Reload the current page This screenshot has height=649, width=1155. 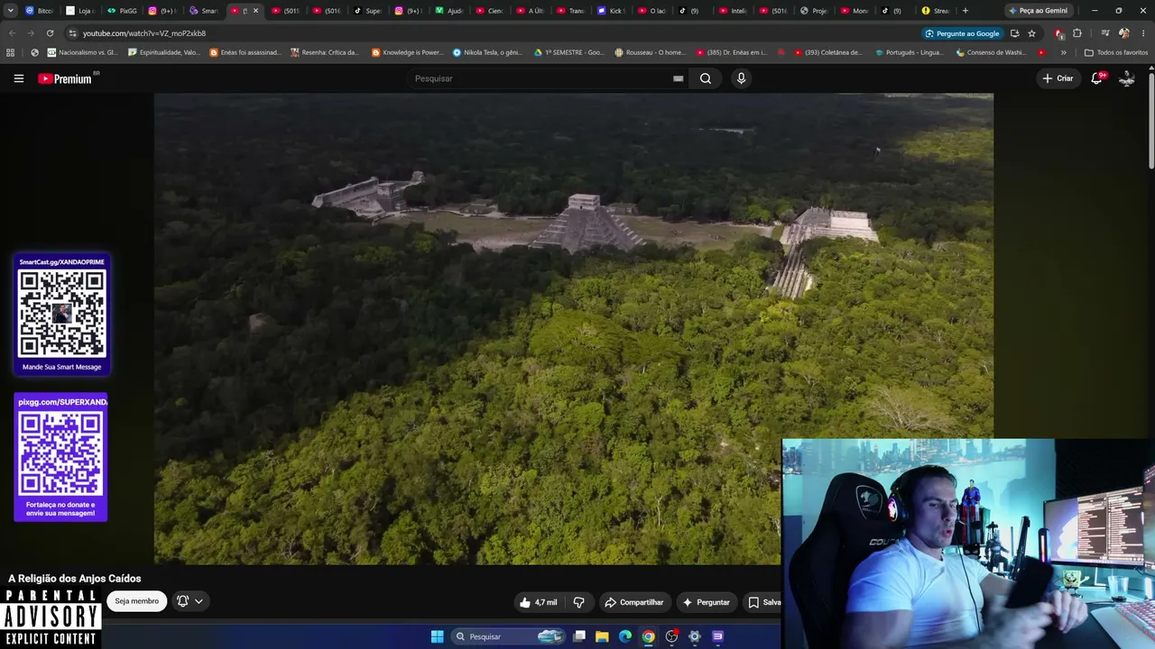point(50,33)
